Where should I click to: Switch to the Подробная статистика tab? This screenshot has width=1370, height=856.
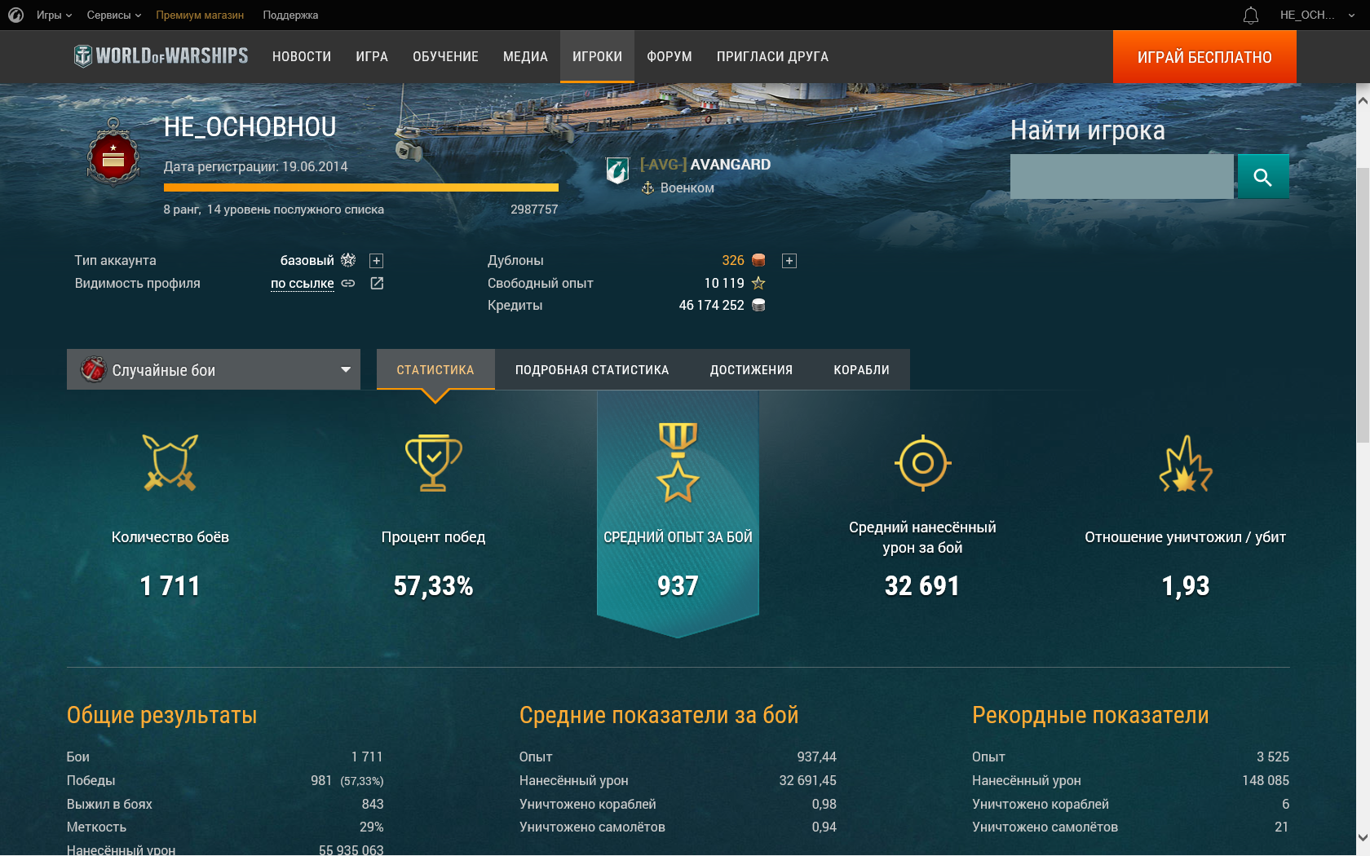click(592, 369)
